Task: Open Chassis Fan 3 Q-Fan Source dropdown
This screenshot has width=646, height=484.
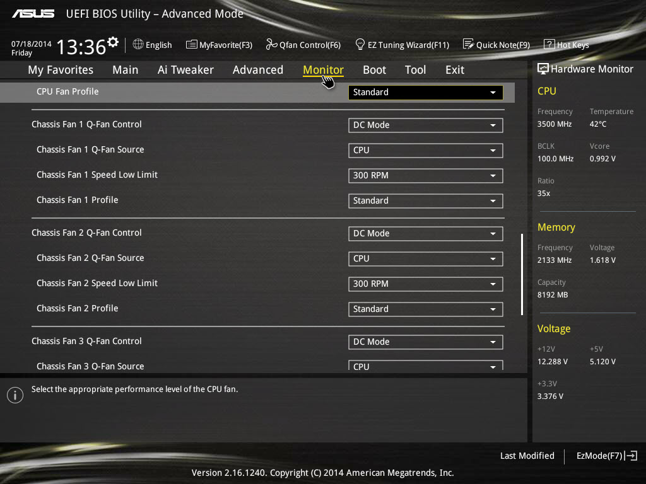Action: point(426,366)
